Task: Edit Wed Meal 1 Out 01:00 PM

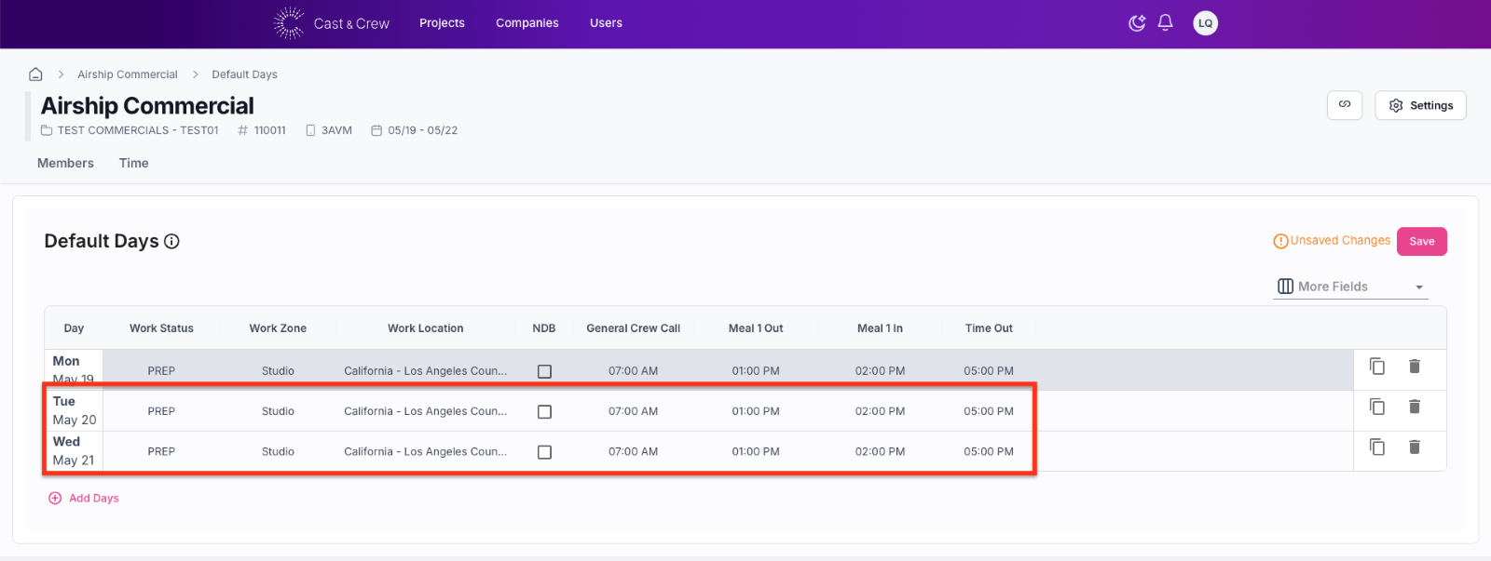Action: point(756,451)
